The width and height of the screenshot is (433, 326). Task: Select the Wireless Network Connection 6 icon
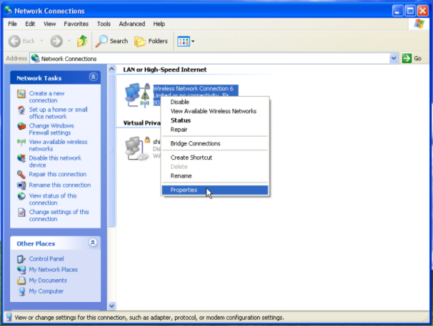click(137, 95)
